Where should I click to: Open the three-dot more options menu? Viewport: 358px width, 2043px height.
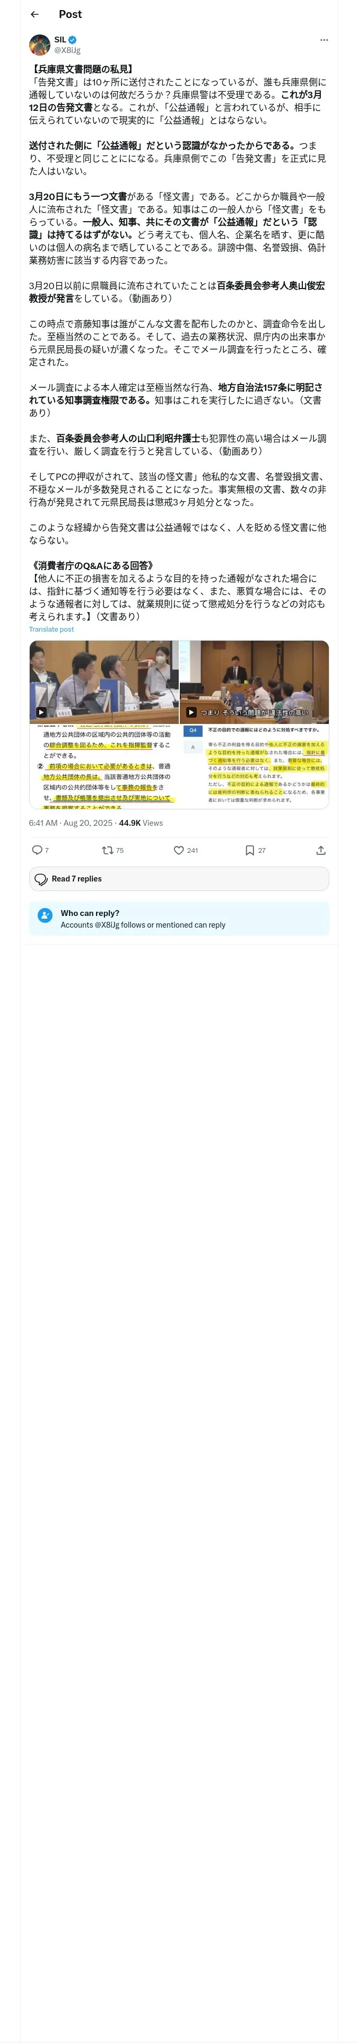[323, 40]
